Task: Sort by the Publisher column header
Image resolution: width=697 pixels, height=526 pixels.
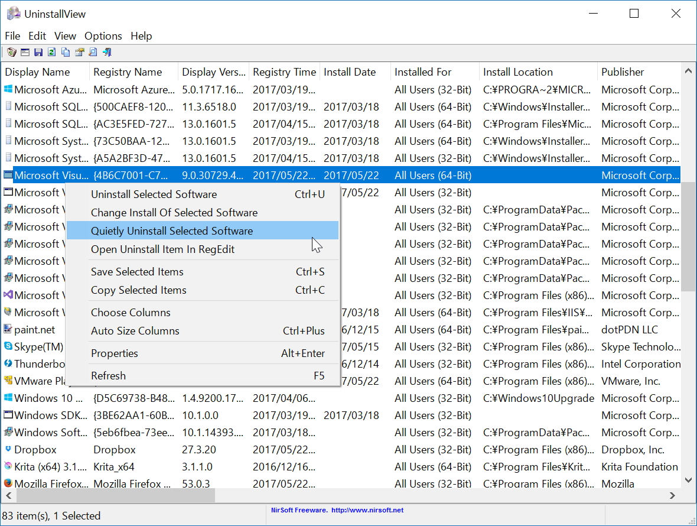Action: [639, 72]
